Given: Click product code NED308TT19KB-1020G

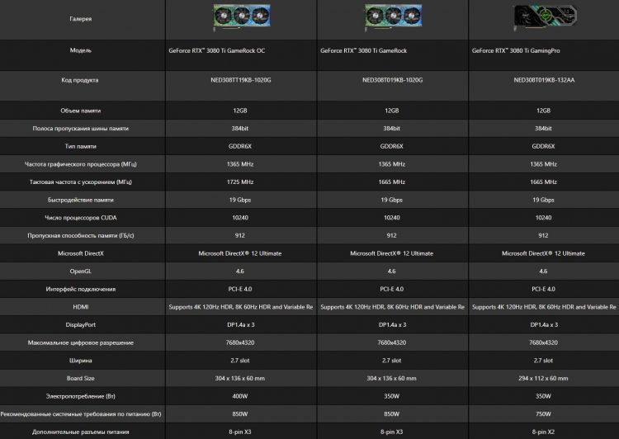Looking at the screenshot, I should pos(239,81).
